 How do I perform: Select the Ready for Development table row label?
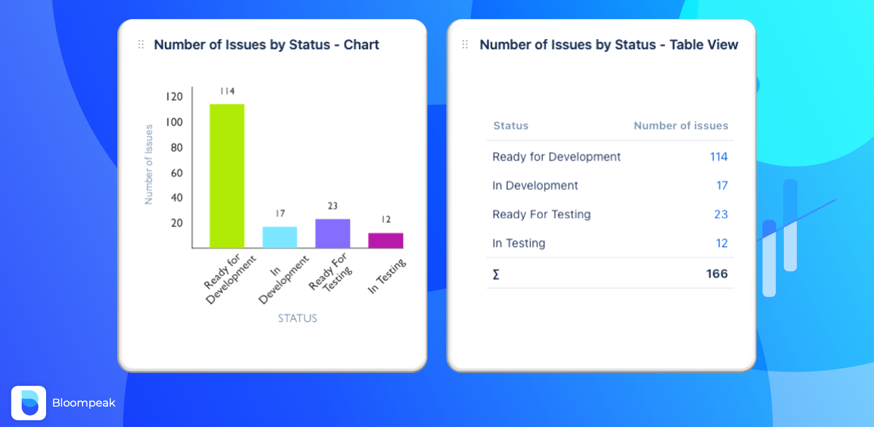coord(556,157)
